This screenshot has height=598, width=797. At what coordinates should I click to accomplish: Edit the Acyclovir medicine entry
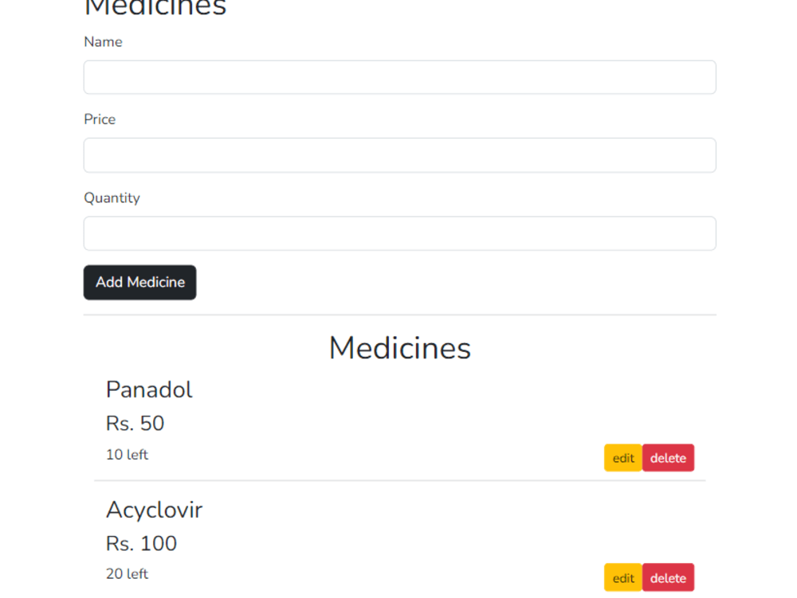coord(622,577)
